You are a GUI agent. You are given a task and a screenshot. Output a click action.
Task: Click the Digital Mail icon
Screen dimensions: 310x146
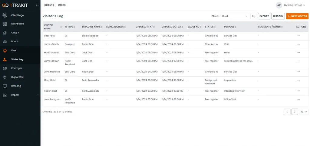(x=5, y=77)
